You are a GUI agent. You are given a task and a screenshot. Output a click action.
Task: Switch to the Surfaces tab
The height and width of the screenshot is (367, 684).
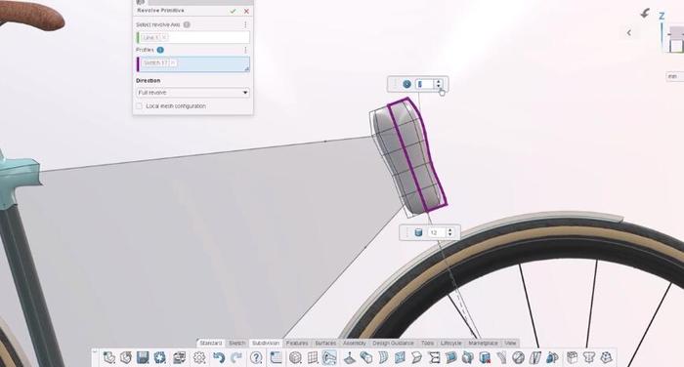[325, 344]
